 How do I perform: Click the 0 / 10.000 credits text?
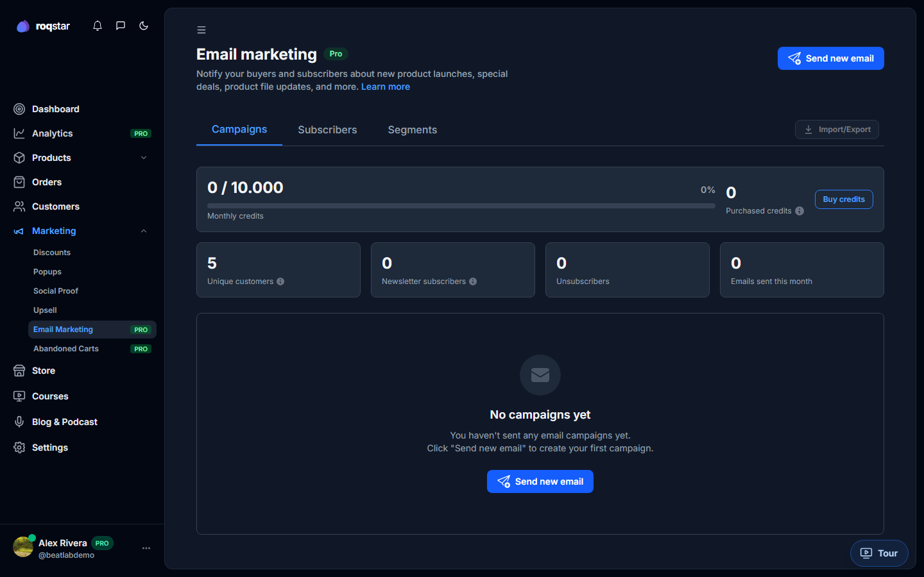pos(245,187)
